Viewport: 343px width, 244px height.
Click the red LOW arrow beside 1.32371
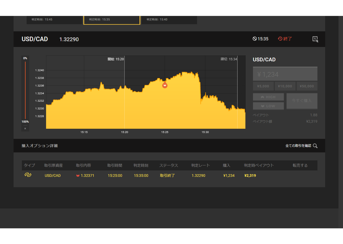tap(78, 176)
